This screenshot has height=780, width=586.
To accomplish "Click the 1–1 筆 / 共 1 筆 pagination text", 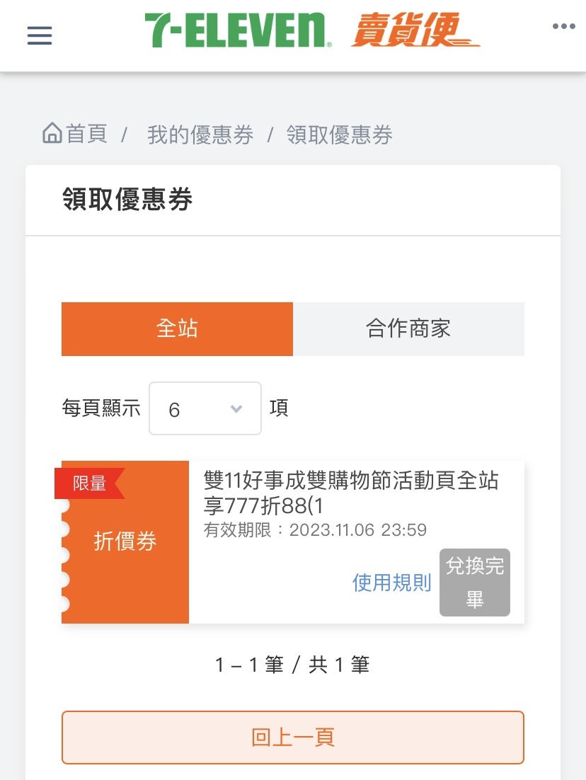I will point(292,665).
